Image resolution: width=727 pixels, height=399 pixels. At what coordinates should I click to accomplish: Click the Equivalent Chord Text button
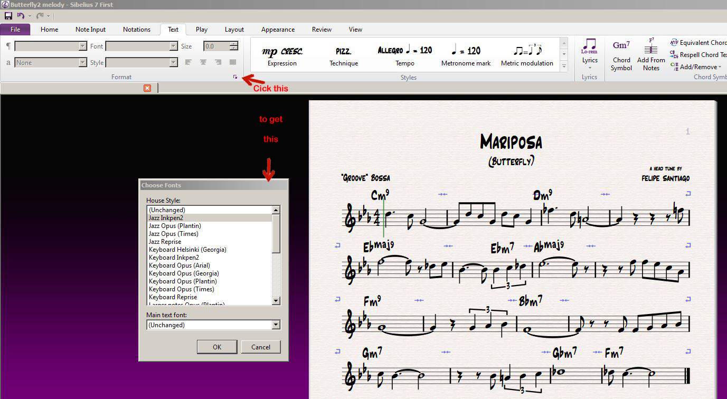698,43
